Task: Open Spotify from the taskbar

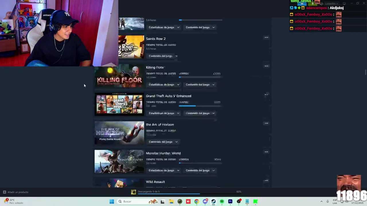Action: click(x=222, y=201)
